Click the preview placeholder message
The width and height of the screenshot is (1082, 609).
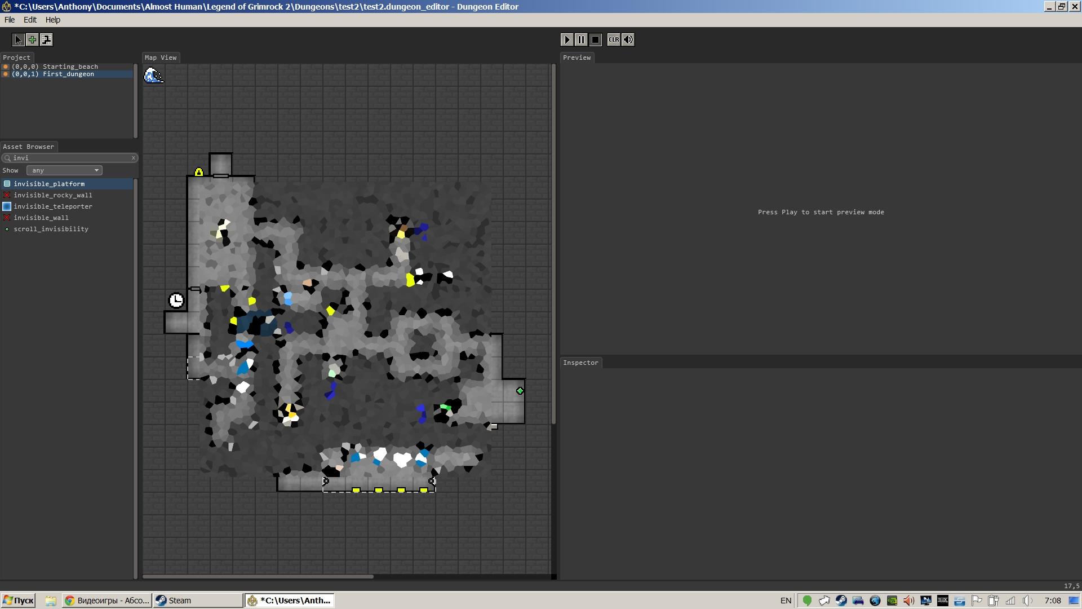[x=821, y=212]
